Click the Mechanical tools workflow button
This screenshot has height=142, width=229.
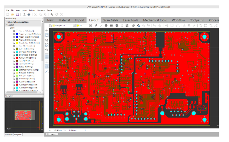point(155,20)
